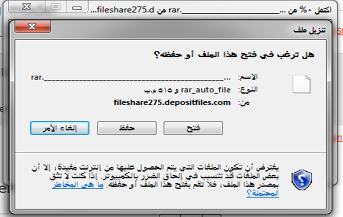
Task: Click the blue security shield question icon
Action: pos(302,180)
